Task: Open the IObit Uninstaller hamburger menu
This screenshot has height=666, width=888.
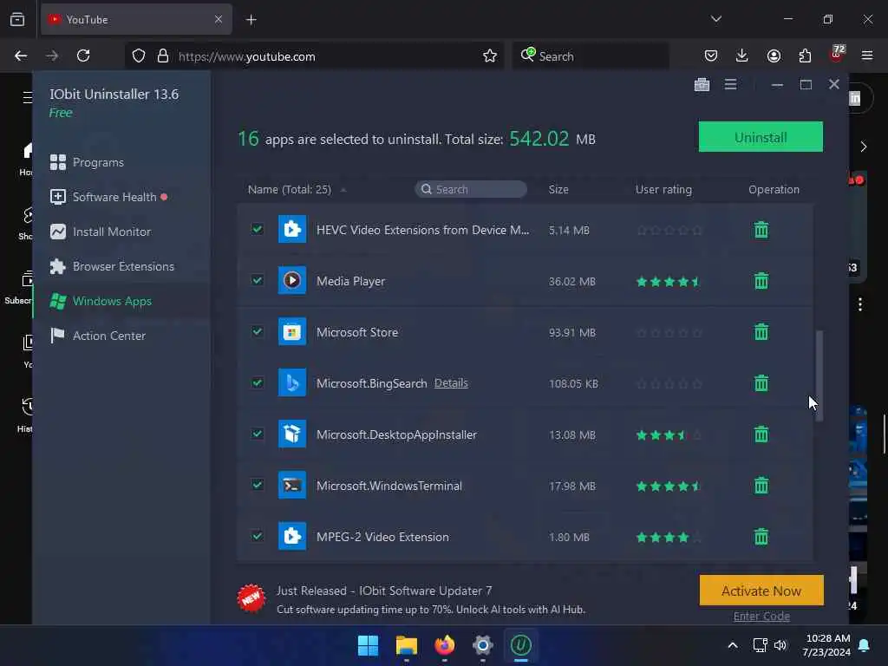Action: tap(730, 84)
